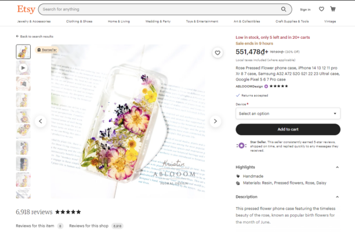Type in the Search for anything field
Viewport: 355px width, 232px height.
157,9
